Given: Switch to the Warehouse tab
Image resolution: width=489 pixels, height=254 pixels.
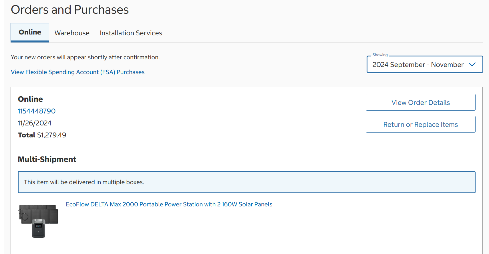Looking at the screenshot, I should click(72, 33).
